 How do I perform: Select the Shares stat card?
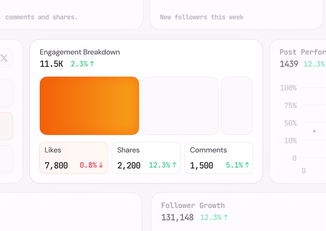tap(146, 157)
